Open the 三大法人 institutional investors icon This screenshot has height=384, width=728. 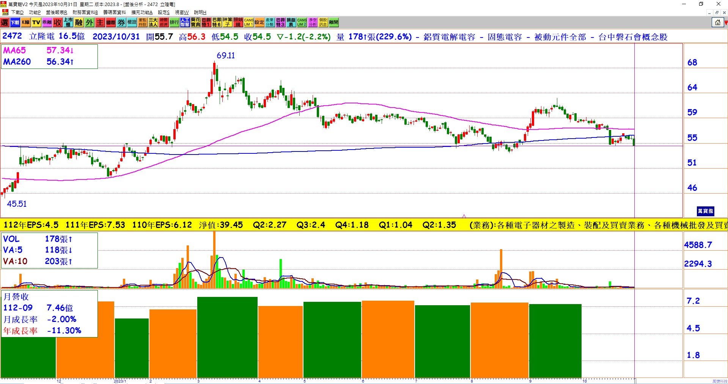[x=153, y=23]
